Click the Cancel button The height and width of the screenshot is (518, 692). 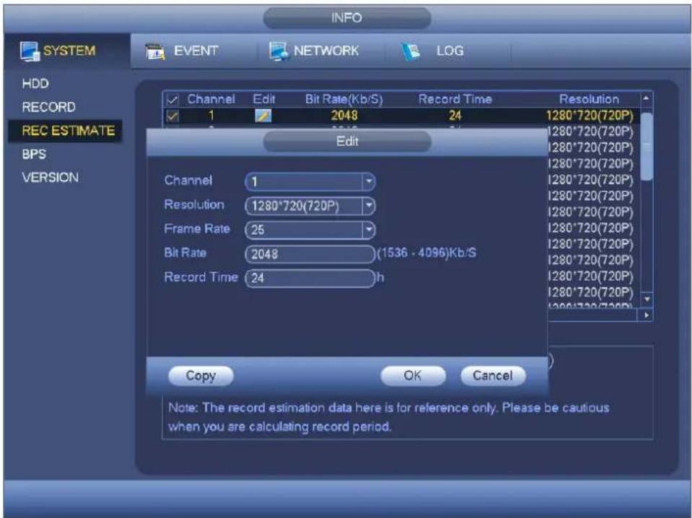[493, 376]
